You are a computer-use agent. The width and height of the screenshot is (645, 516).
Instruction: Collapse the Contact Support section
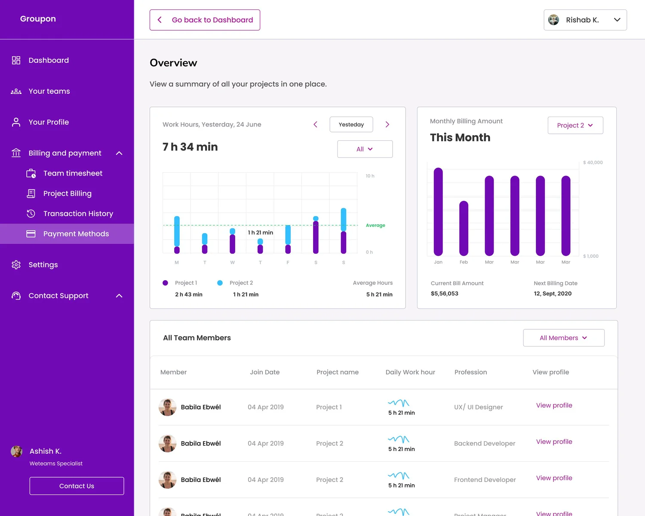[x=119, y=296]
